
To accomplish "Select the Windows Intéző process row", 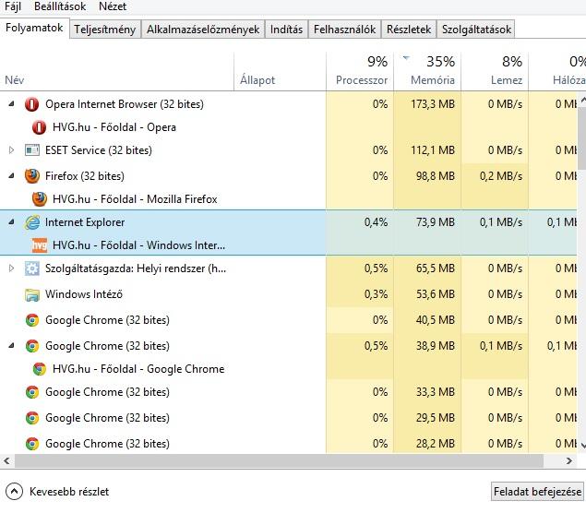I will tap(289, 294).
